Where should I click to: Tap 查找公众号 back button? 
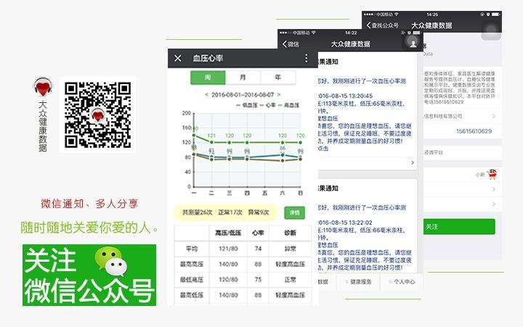pos(382,25)
